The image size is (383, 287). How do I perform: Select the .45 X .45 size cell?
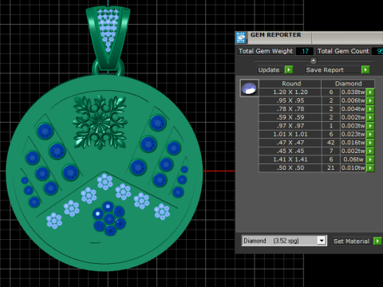coord(290,151)
